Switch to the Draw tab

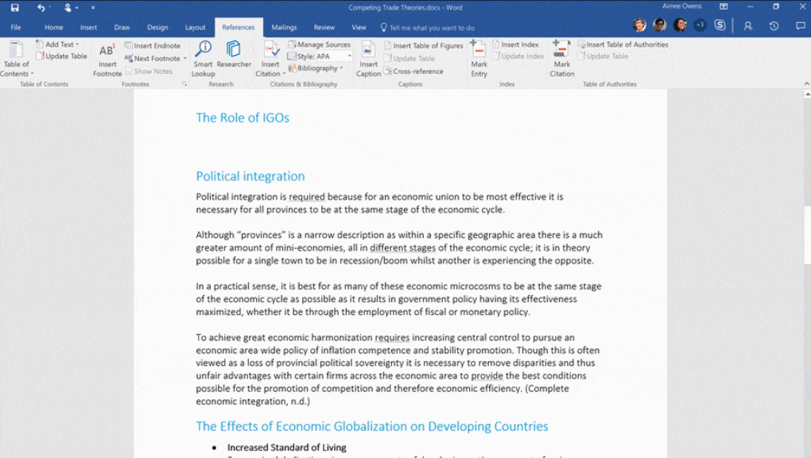tap(122, 27)
